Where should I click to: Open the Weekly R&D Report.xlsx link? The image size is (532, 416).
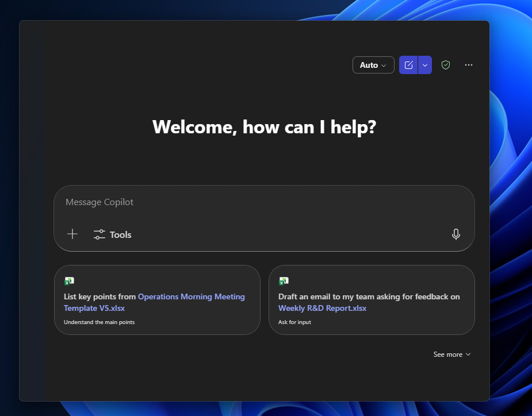(322, 308)
